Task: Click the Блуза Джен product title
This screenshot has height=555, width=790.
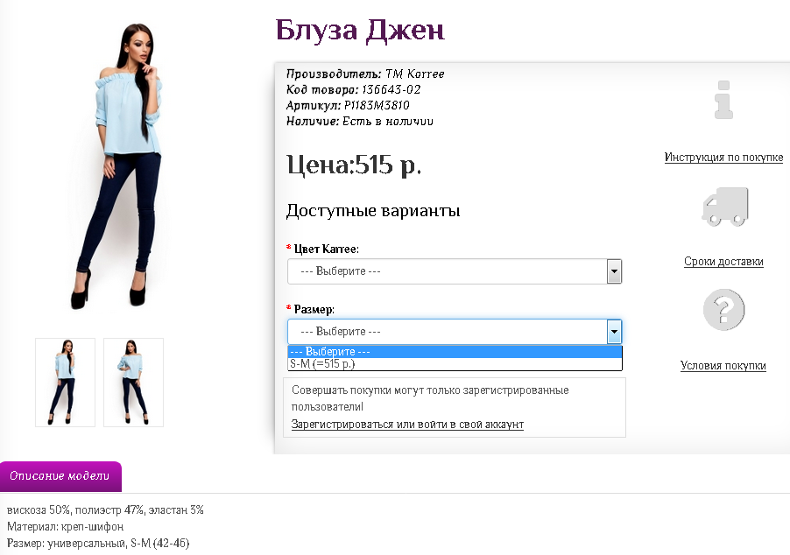Action: 360,31
